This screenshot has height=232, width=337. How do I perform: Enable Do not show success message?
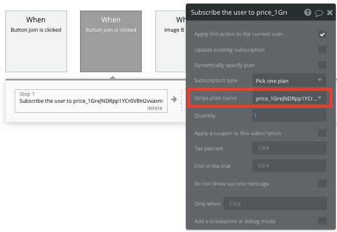tap(322, 184)
